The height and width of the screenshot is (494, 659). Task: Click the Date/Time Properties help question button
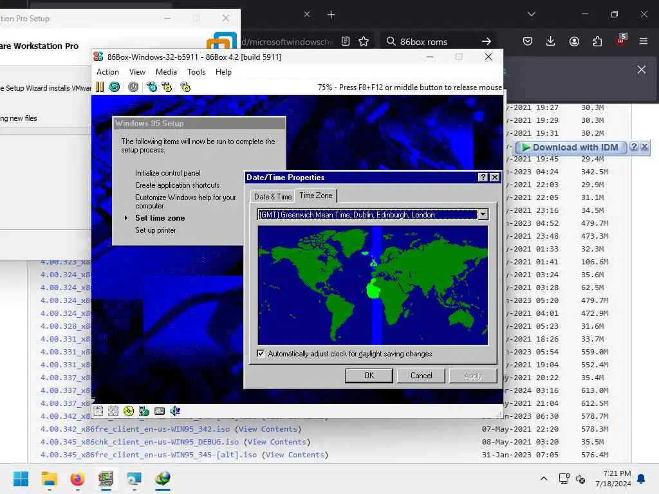point(483,178)
